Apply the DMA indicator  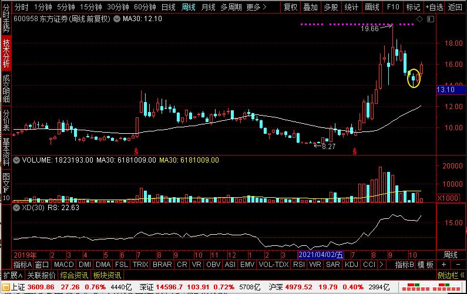103,265
